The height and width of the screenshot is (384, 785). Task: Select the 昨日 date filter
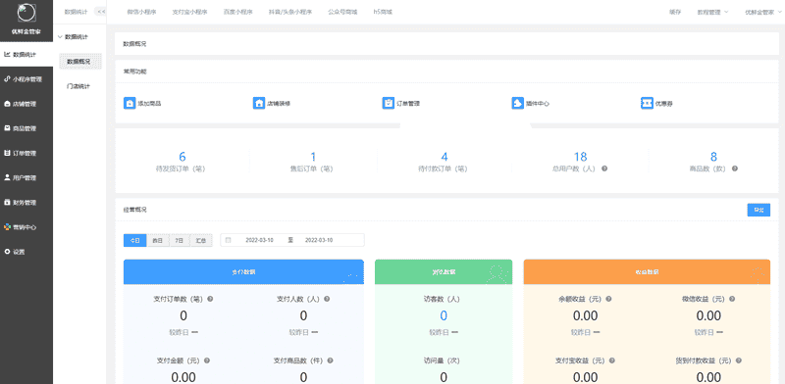158,240
